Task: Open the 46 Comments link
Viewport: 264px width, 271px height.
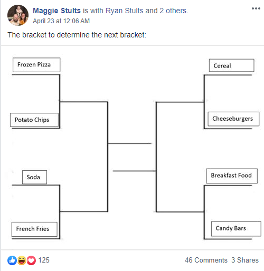Action: (x=206, y=260)
